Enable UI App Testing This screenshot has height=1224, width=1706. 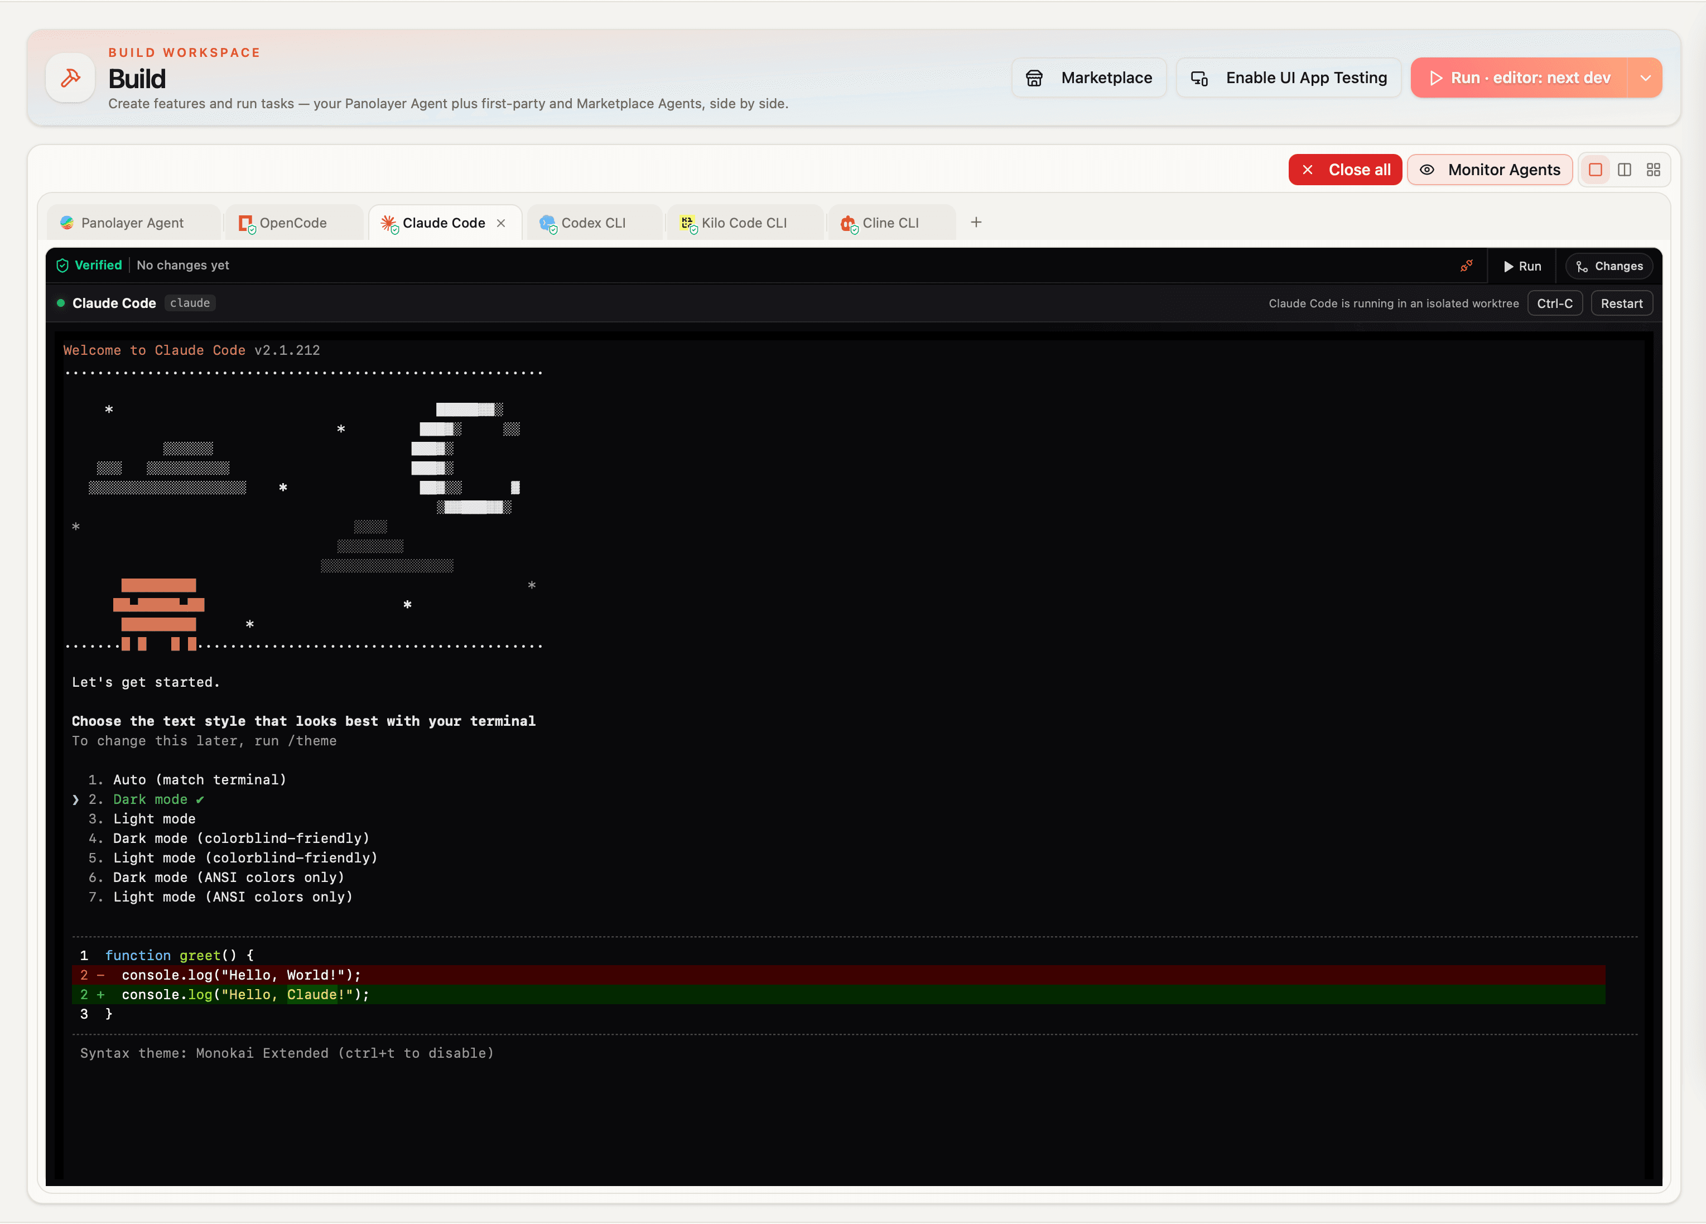click(x=1289, y=78)
